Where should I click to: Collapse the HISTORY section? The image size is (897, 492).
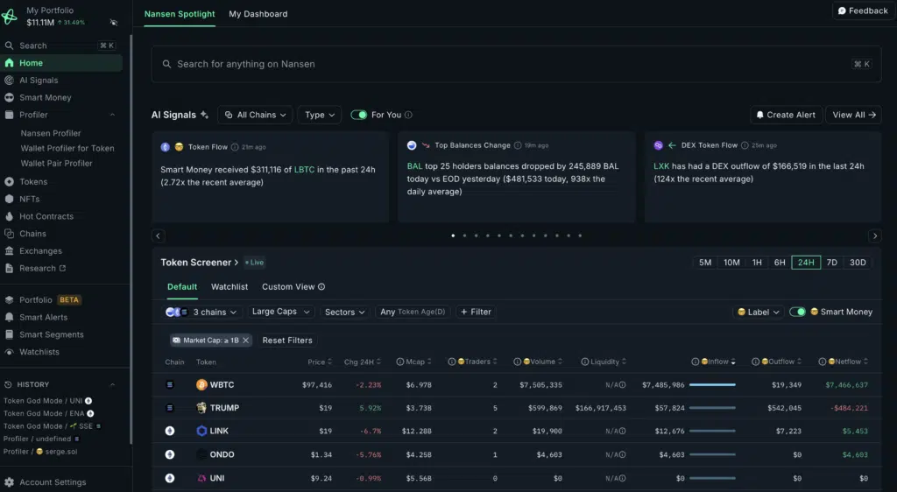[113, 384]
